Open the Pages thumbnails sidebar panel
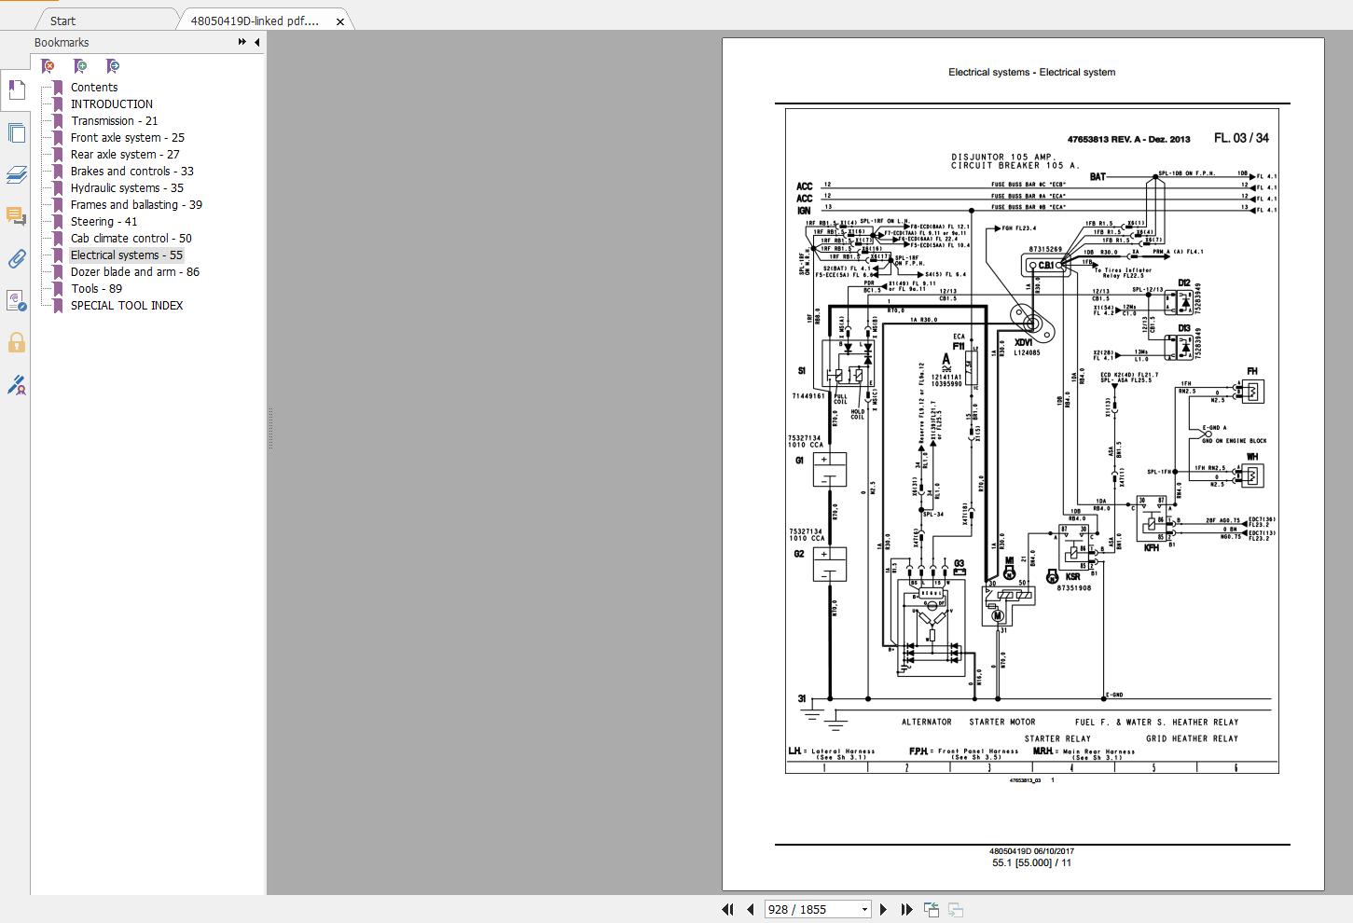 point(16,132)
